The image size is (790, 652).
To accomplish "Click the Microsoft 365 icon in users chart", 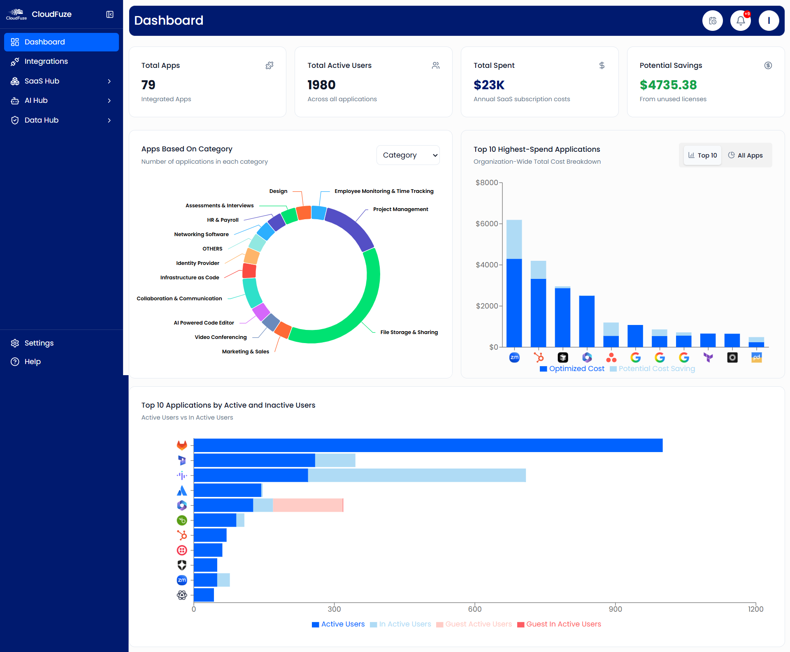I will click(x=182, y=505).
